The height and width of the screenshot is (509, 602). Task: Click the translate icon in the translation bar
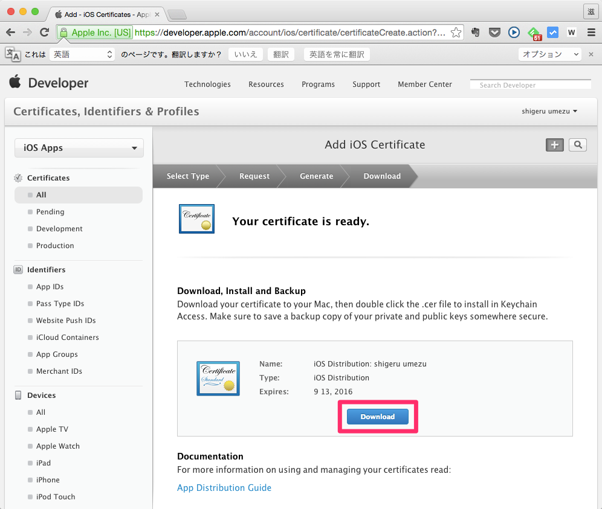tap(13, 54)
